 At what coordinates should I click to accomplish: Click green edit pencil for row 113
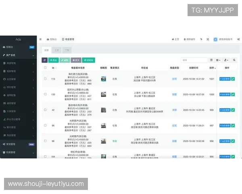(x=233, y=79)
